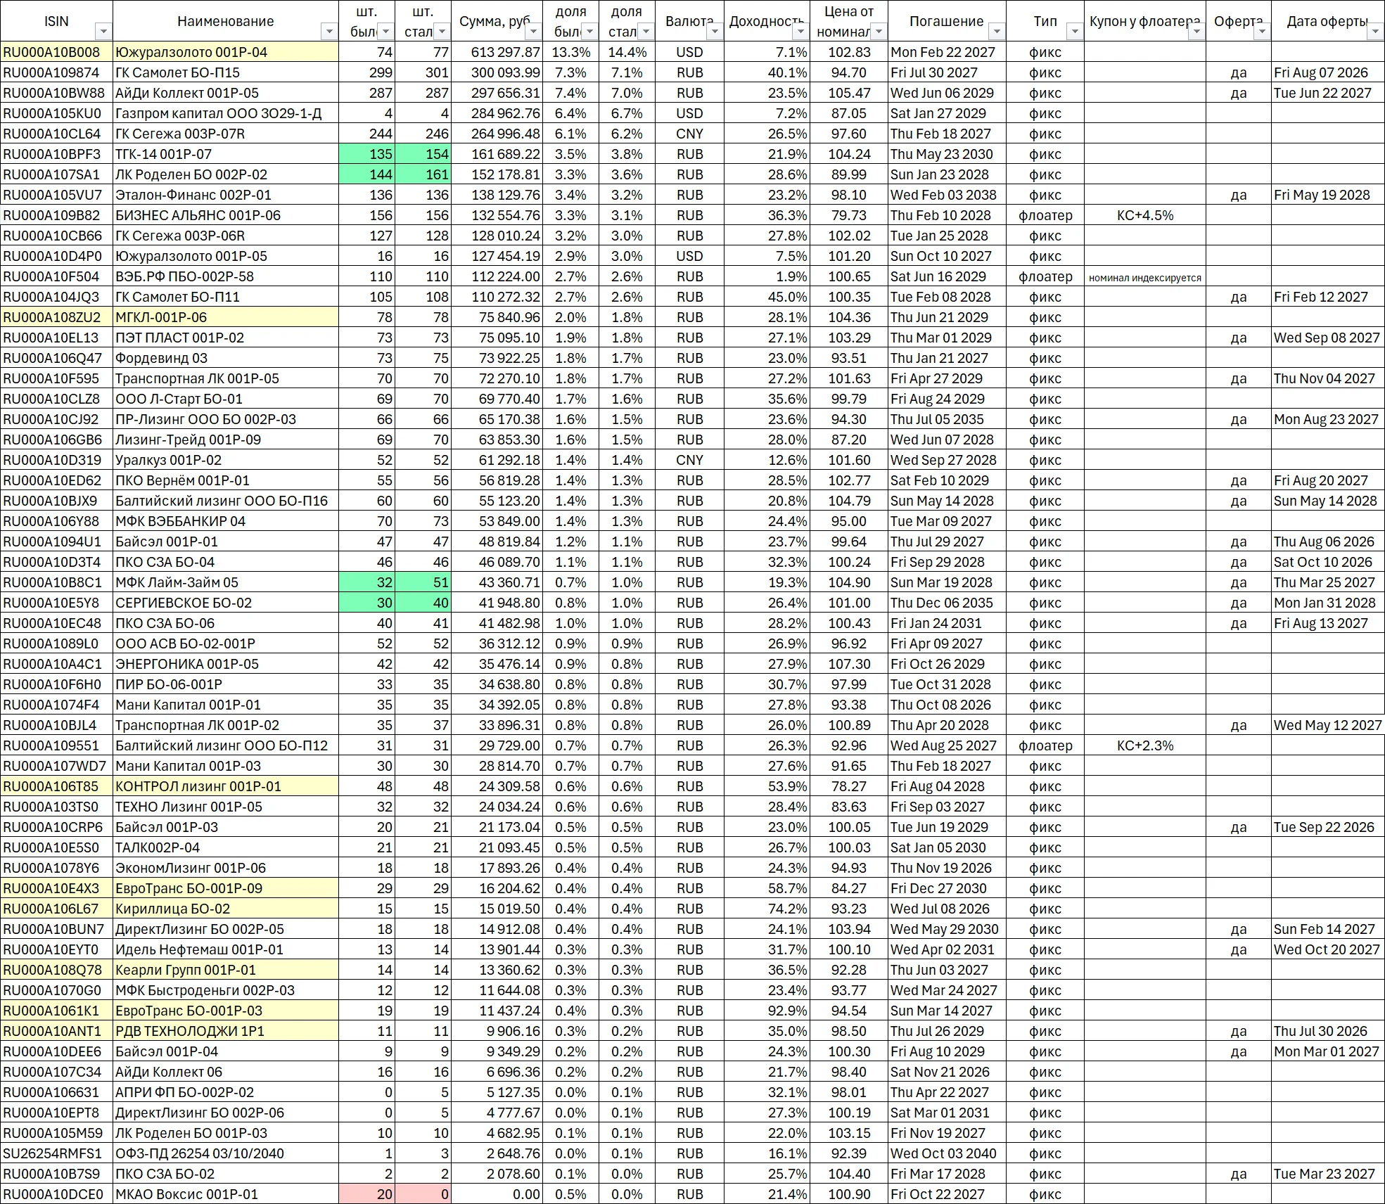Open the Наименование column filter dropdown
The image size is (1385, 1204).
point(328,32)
